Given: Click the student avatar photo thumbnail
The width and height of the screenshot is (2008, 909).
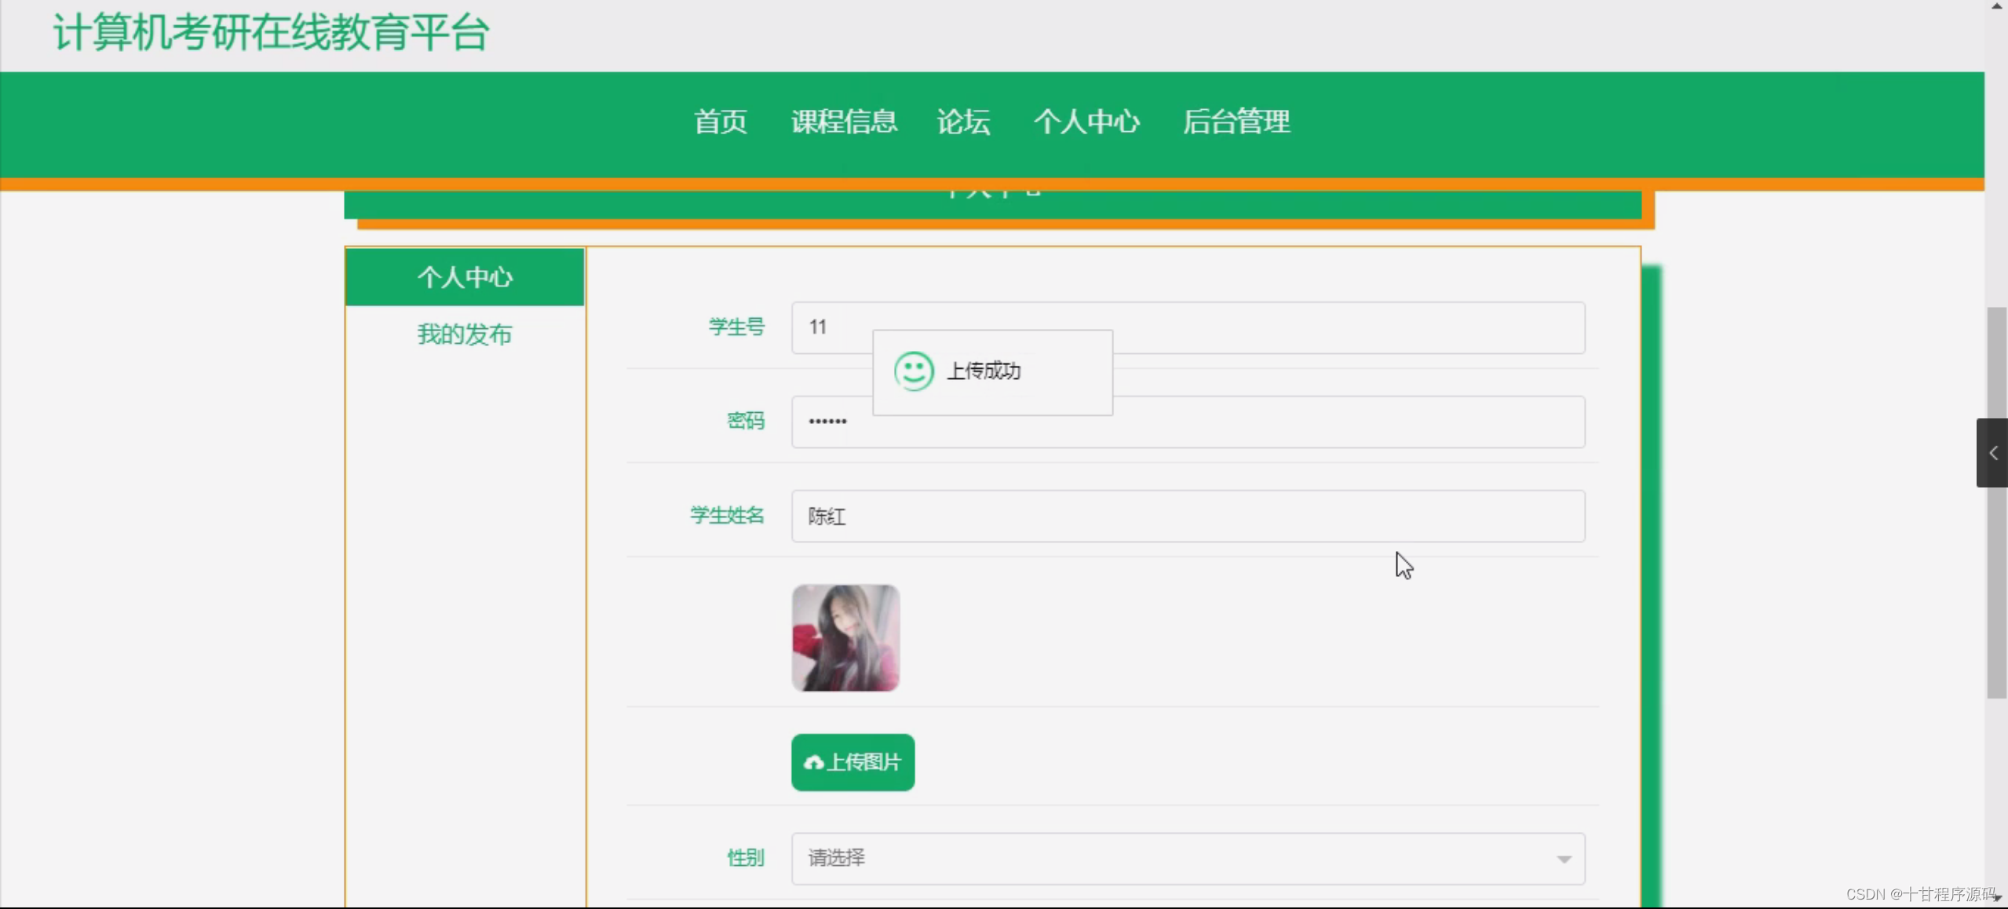Looking at the screenshot, I should (x=845, y=638).
